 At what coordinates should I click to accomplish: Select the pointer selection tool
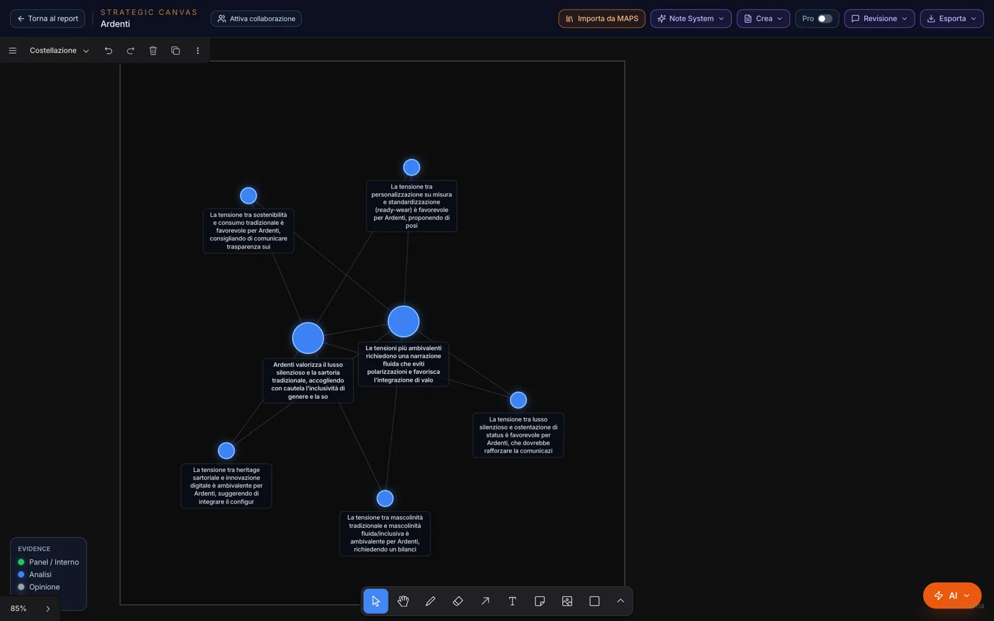[x=375, y=601]
